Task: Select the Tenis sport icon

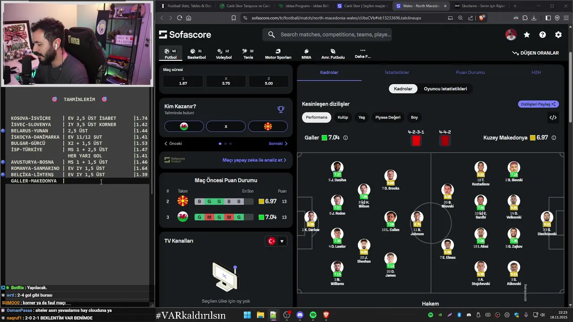Action: pyautogui.click(x=248, y=54)
